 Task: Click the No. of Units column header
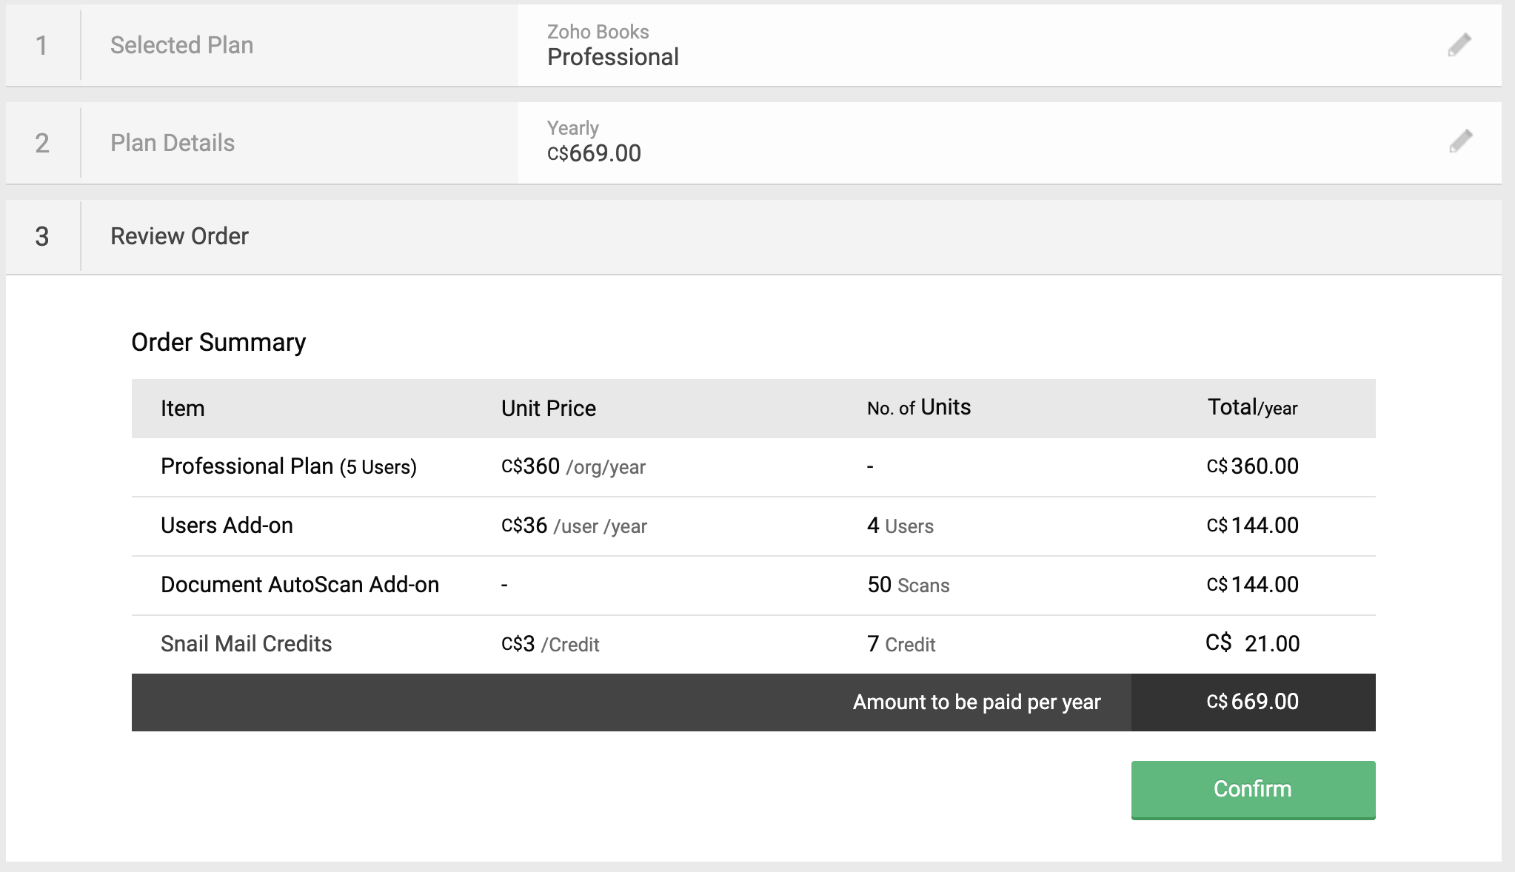coord(918,408)
